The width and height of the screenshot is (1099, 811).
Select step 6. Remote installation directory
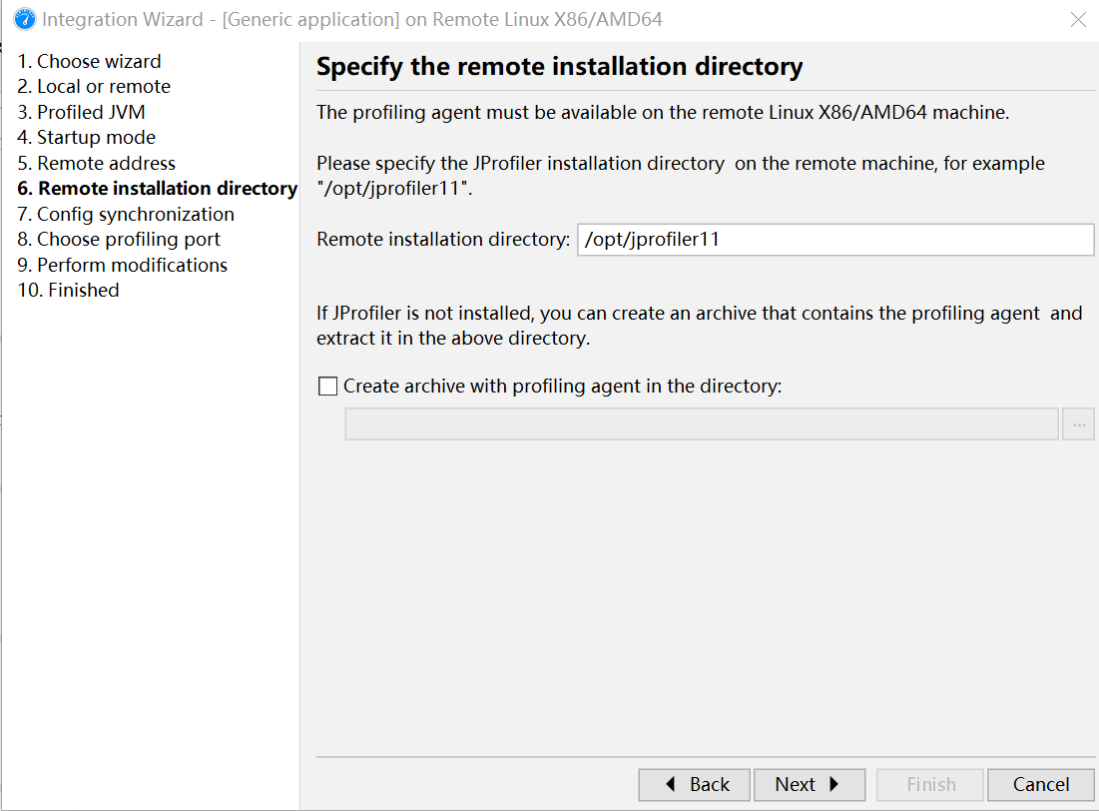tap(157, 188)
